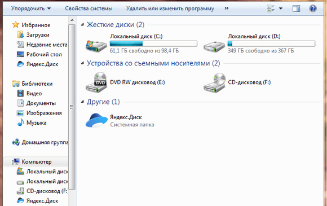Screen dimensions: 327x206
Task: Click the Видео library icon
Action: click(20, 93)
